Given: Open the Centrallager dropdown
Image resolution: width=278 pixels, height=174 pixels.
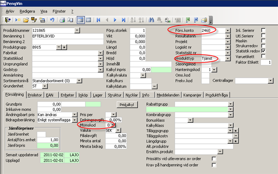Looking at the screenshot, I should coord(270,80).
